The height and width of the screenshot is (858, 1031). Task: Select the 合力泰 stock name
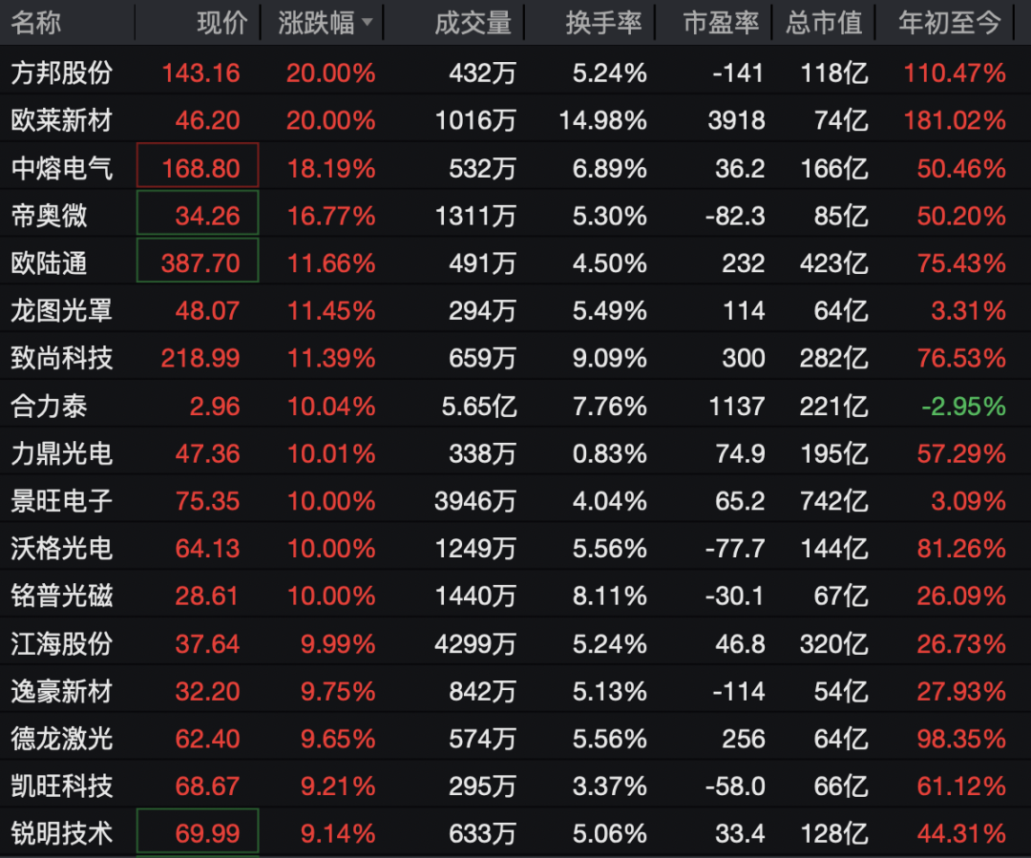(50, 407)
